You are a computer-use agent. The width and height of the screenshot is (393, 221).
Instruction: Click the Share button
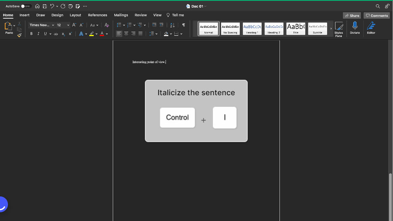pos(352,15)
